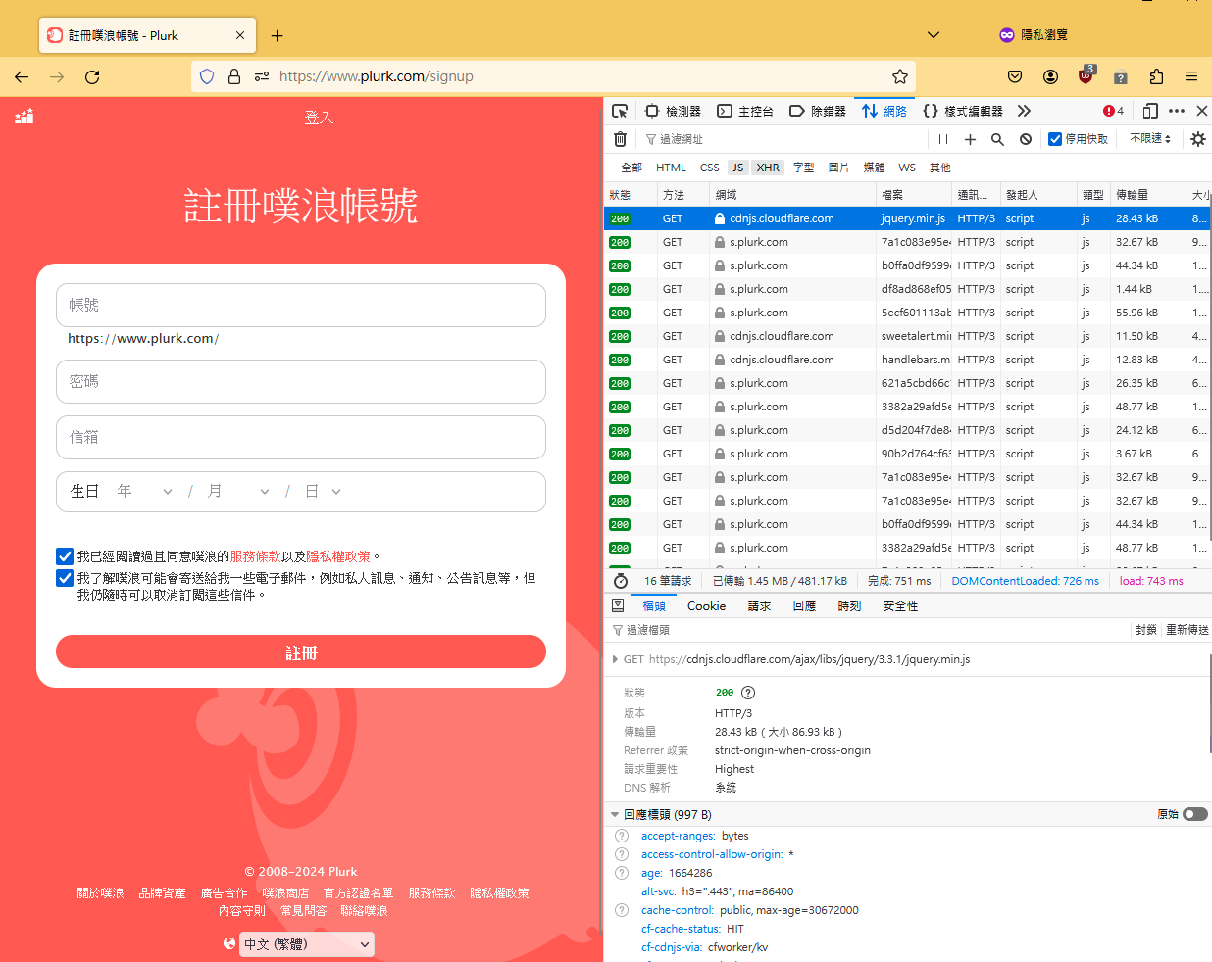Switch to the 主控台 console tab

(745, 111)
